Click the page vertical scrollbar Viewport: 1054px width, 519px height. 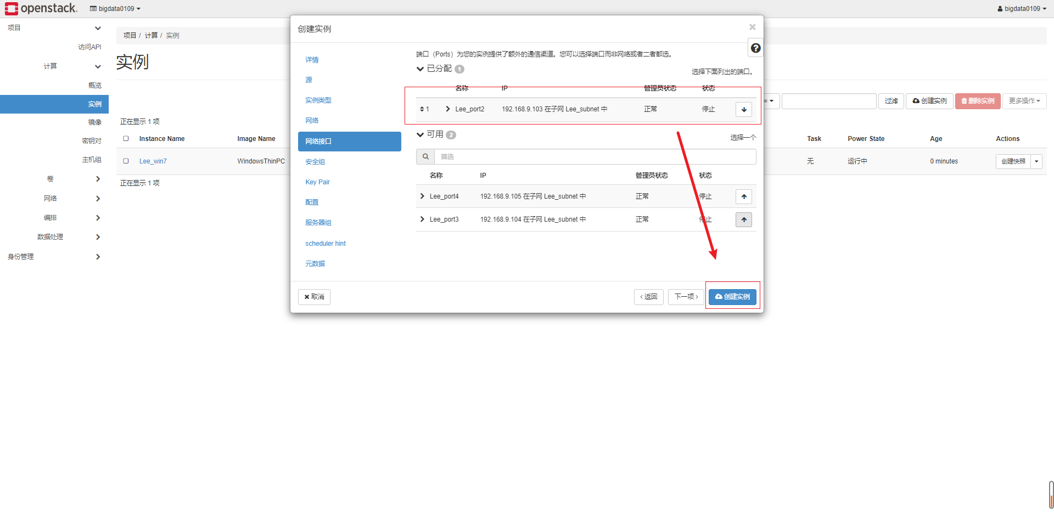click(x=1051, y=495)
